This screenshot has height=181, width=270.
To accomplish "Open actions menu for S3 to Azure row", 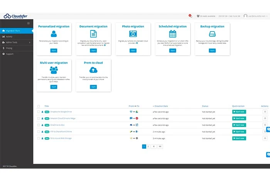I will click(265, 138).
